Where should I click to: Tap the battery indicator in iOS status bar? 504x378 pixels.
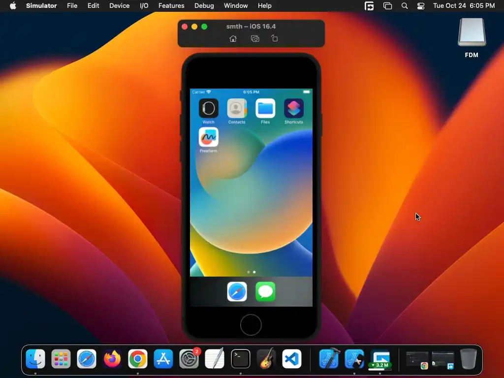306,92
